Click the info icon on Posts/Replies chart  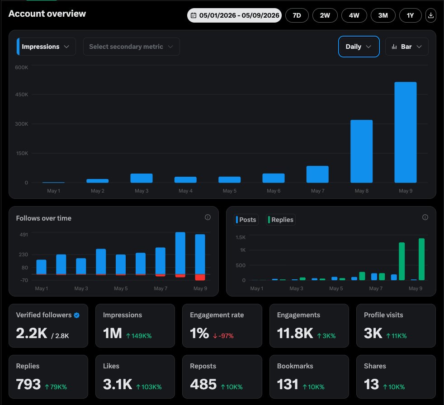point(425,217)
